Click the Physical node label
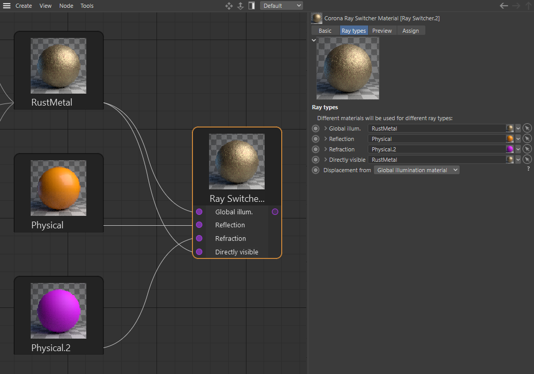The width and height of the screenshot is (534, 374). tap(47, 225)
